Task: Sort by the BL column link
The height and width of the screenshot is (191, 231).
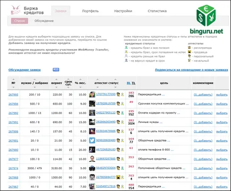Action: pyautogui.click(x=129, y=83)
